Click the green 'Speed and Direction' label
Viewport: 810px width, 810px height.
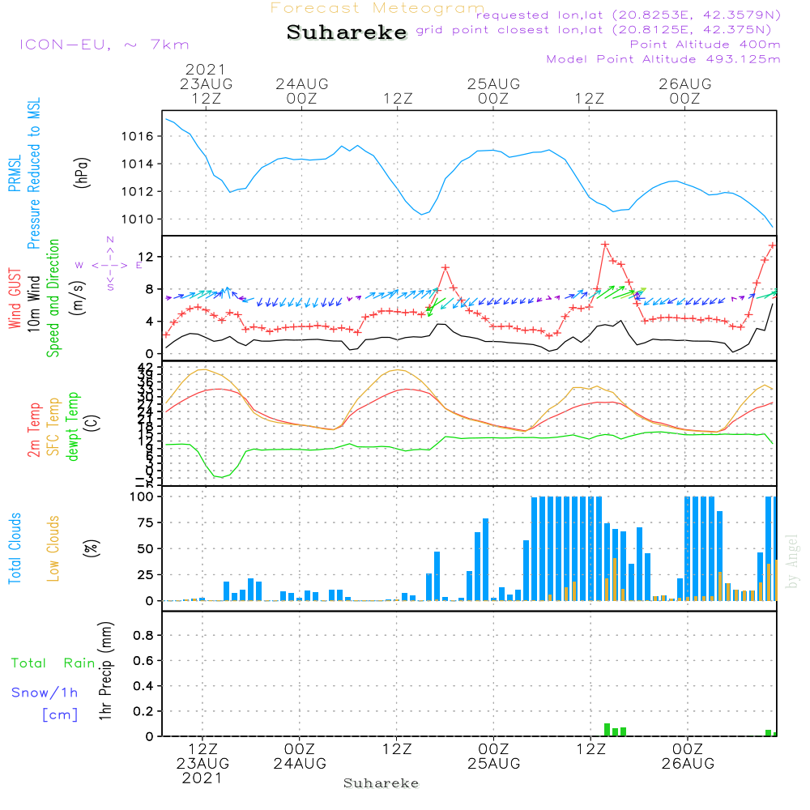(53, 298)
